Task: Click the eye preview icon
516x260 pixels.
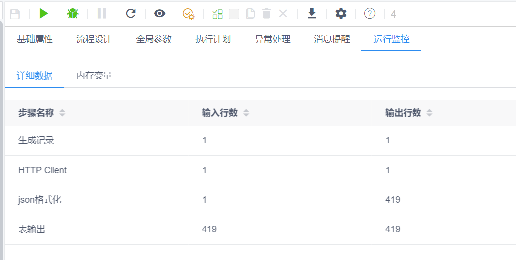Action: click(159, 13)
